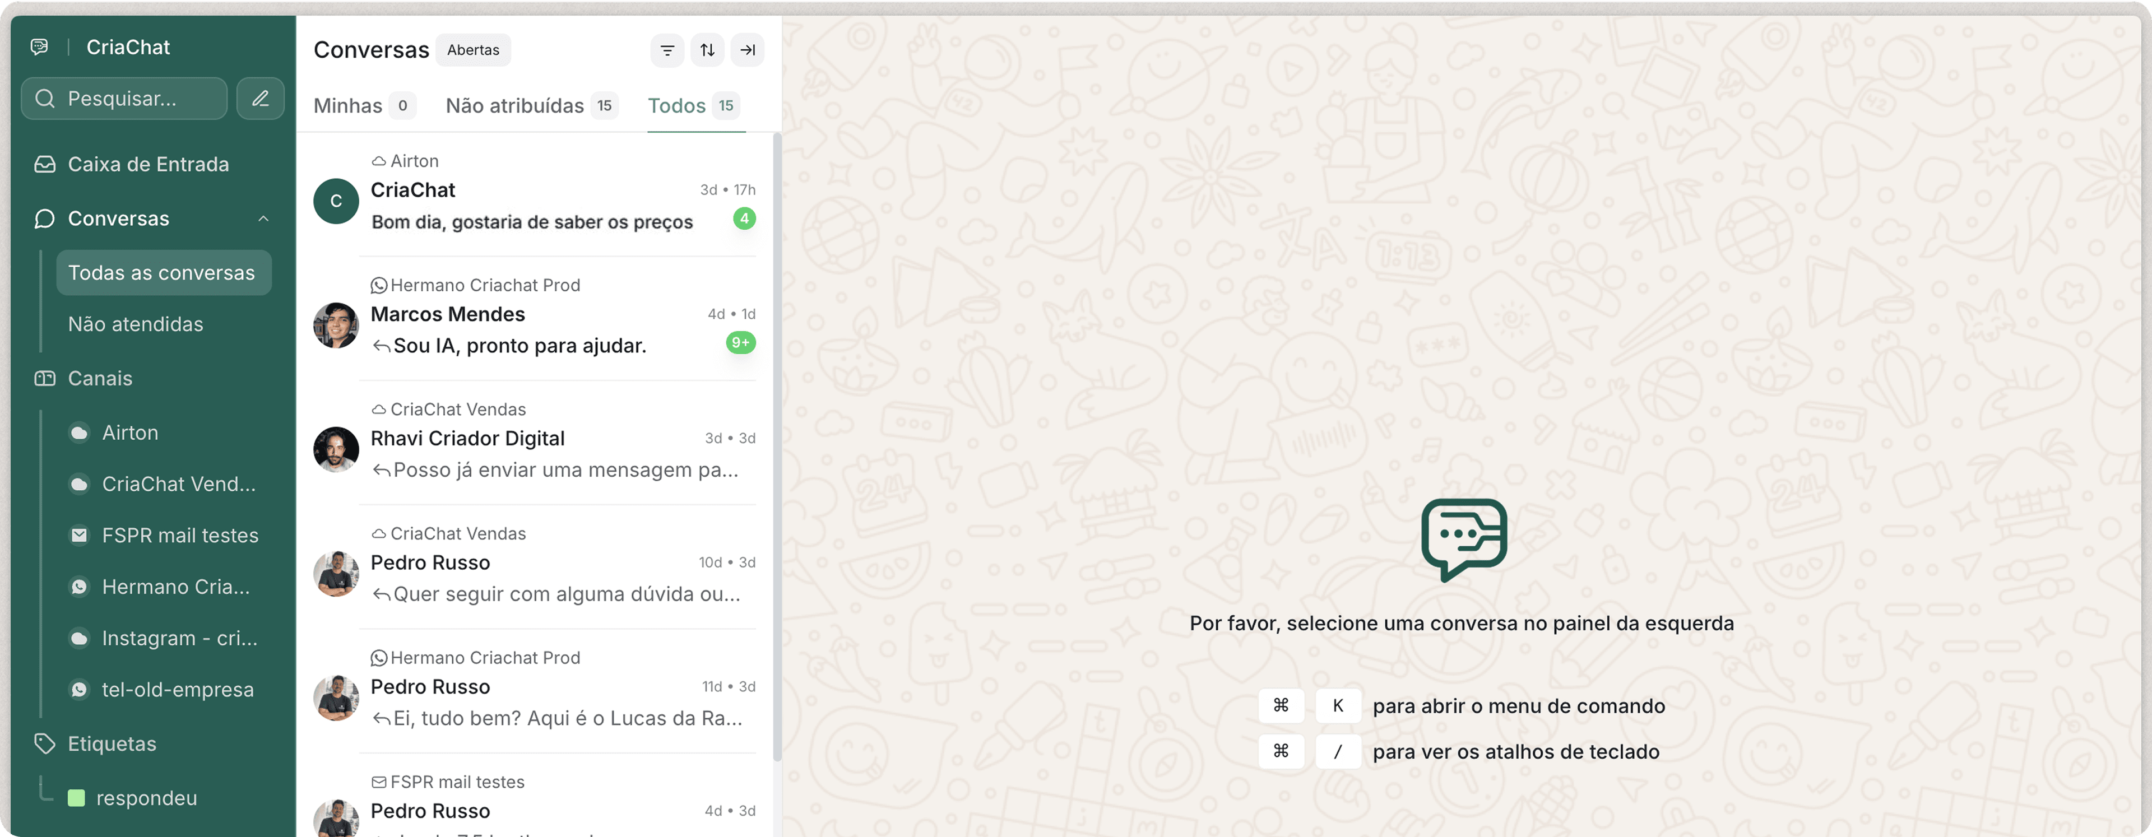Open the FSPR mail testes channel
Image resolution: width=2152 pixels, height=837 pixels.
click(179, 536)
